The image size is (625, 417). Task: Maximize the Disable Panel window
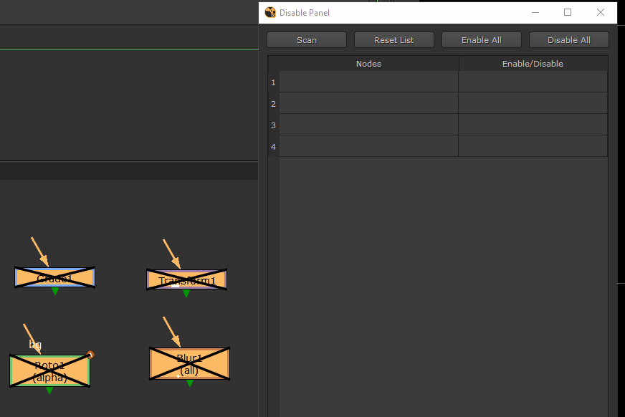(568, 12)
